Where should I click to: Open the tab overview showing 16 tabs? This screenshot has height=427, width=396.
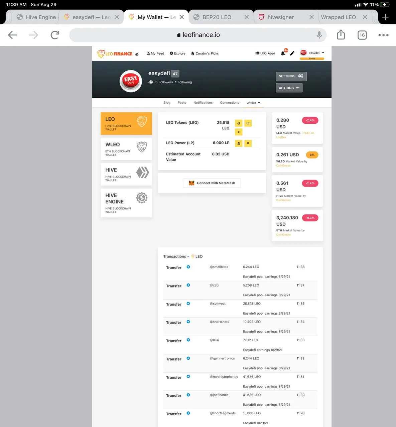pyautogui.click(x=362, y=35)
